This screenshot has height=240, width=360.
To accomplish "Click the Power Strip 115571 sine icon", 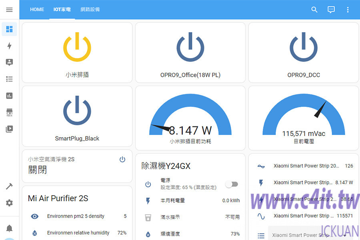I will coord(261,216).
